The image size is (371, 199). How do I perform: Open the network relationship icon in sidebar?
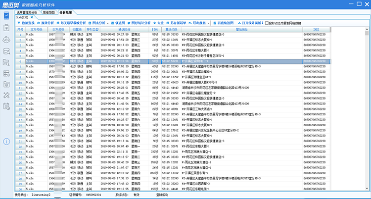tap(6, 40)
